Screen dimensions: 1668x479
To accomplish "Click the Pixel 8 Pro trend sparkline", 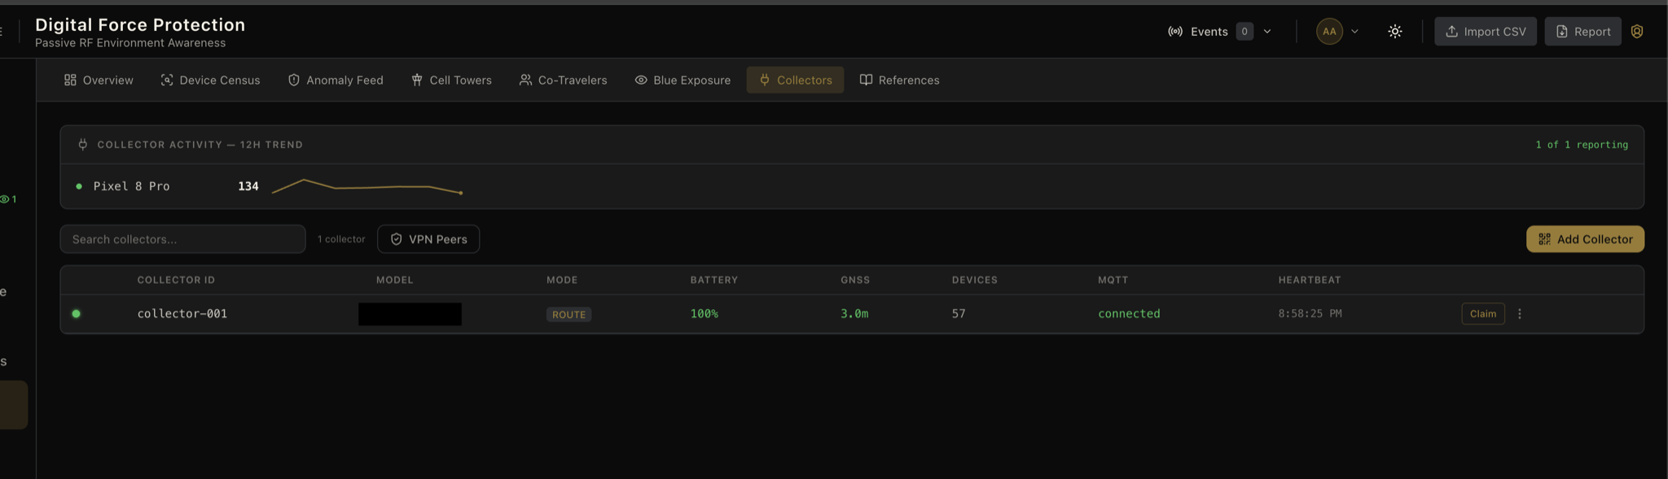I will pos(367,186).
